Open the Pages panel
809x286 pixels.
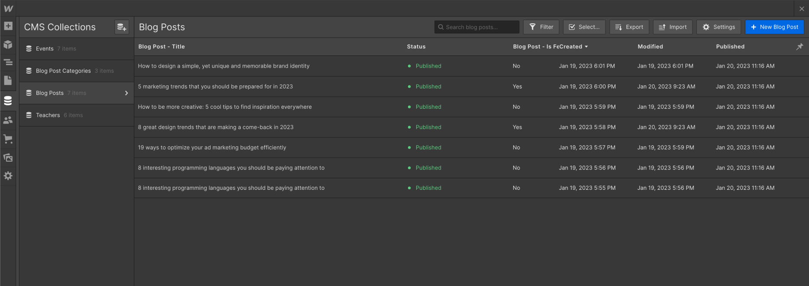8,81
